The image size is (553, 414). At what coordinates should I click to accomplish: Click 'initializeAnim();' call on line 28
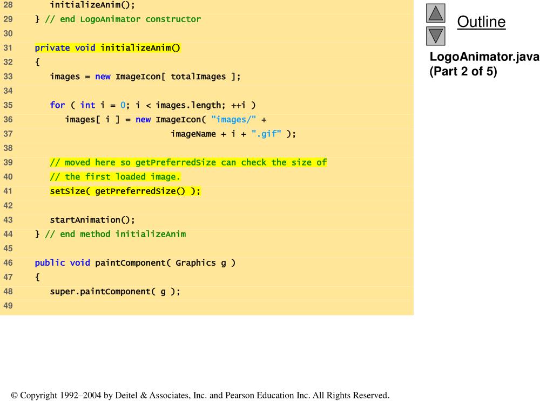92,5
